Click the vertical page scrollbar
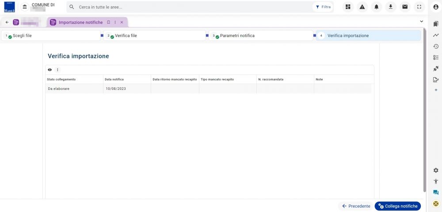 click(x=425, y=110)
